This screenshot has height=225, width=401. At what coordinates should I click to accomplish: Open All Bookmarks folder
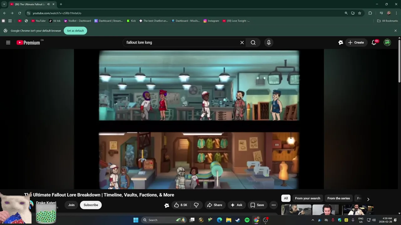(x=388, y=21)
